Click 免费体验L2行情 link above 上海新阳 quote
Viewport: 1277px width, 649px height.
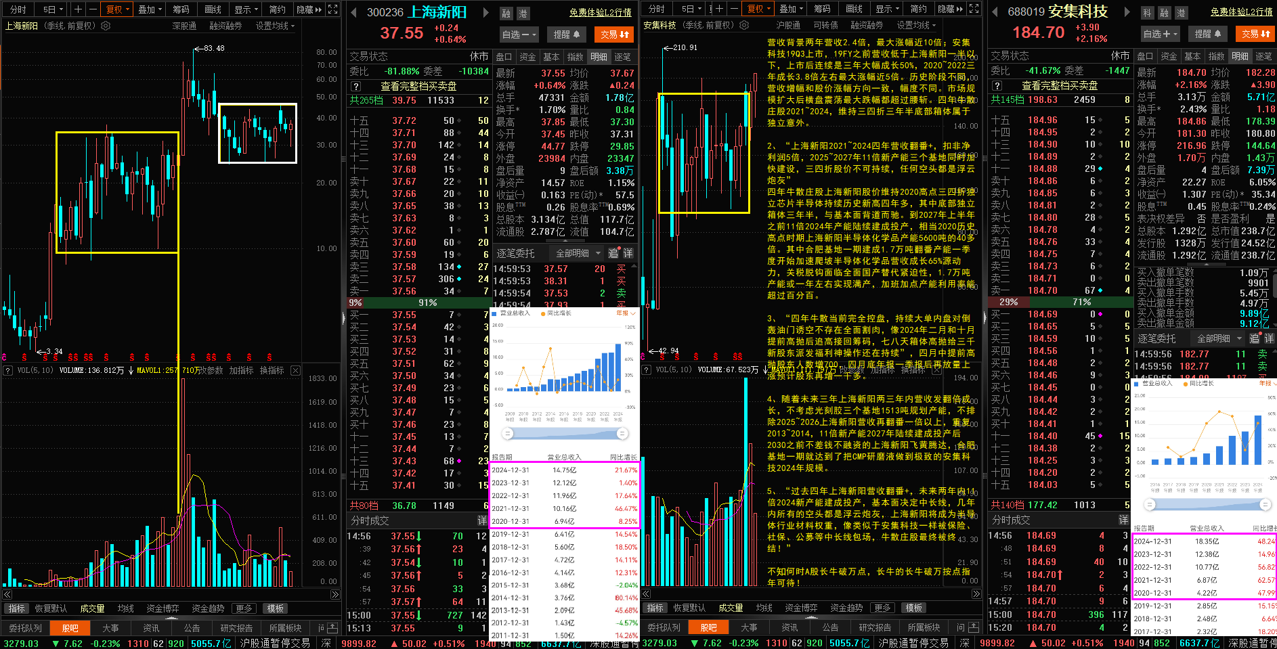[601, 13]
